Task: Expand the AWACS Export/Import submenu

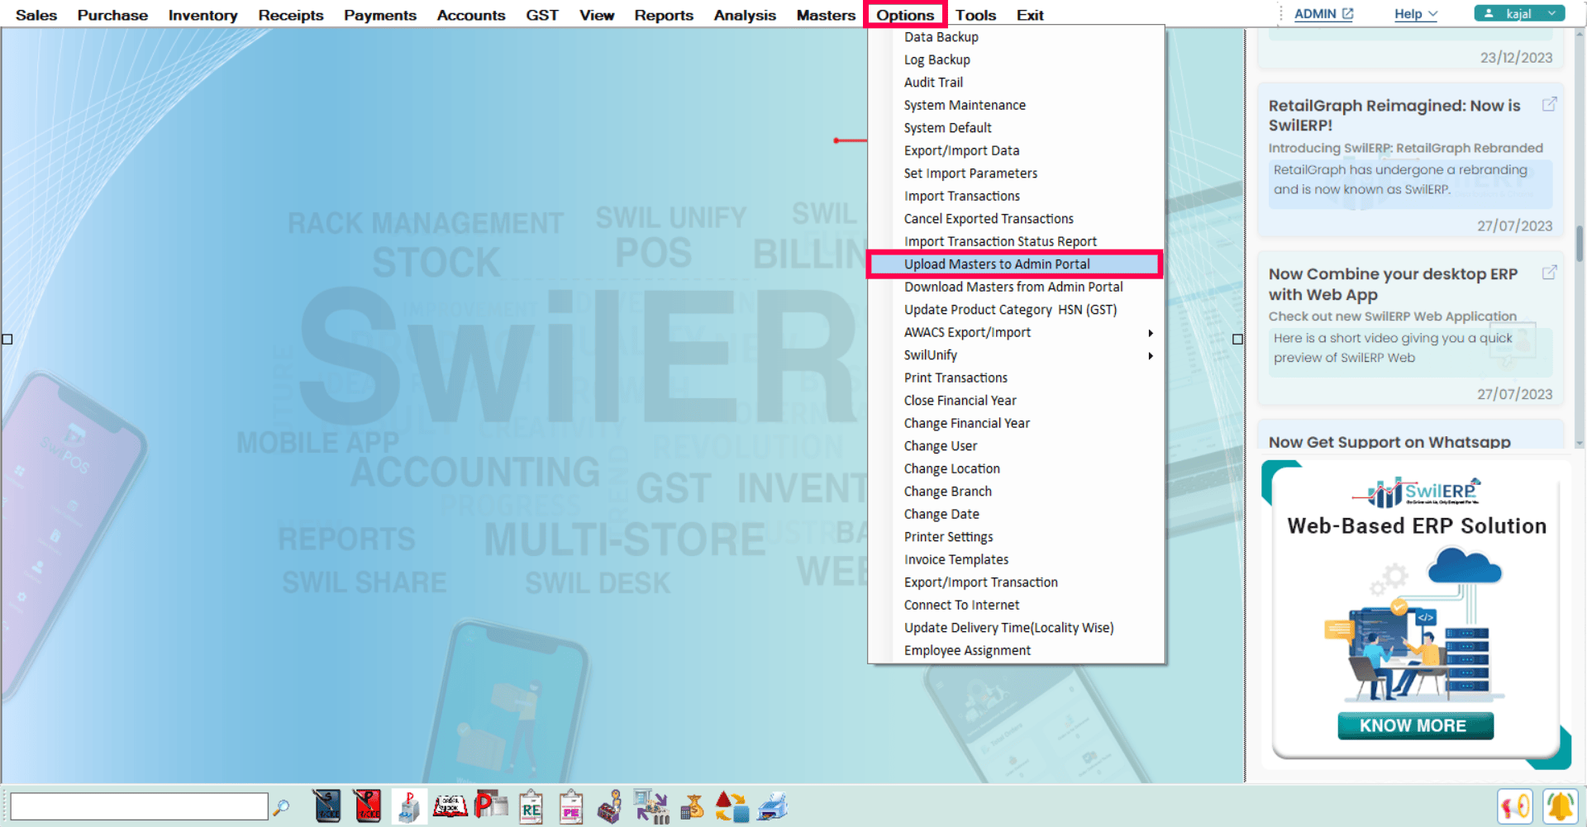Action: coord(1016,332)
